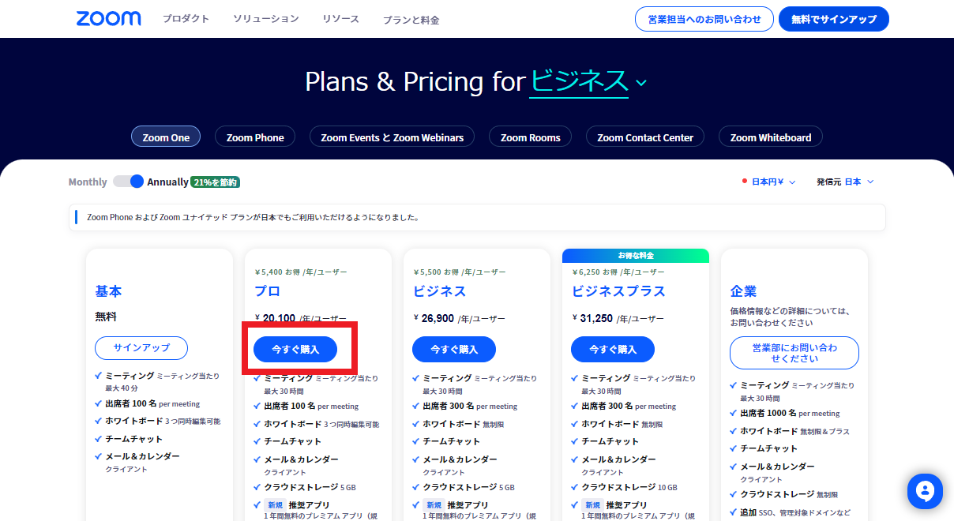Switch to the Zoom Rooms tab
The image size is (954, 521).
click(x=531, y=137)
